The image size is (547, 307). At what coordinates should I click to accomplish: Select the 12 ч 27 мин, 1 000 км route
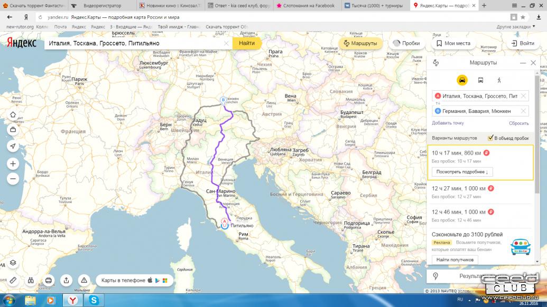pos(480,192)
